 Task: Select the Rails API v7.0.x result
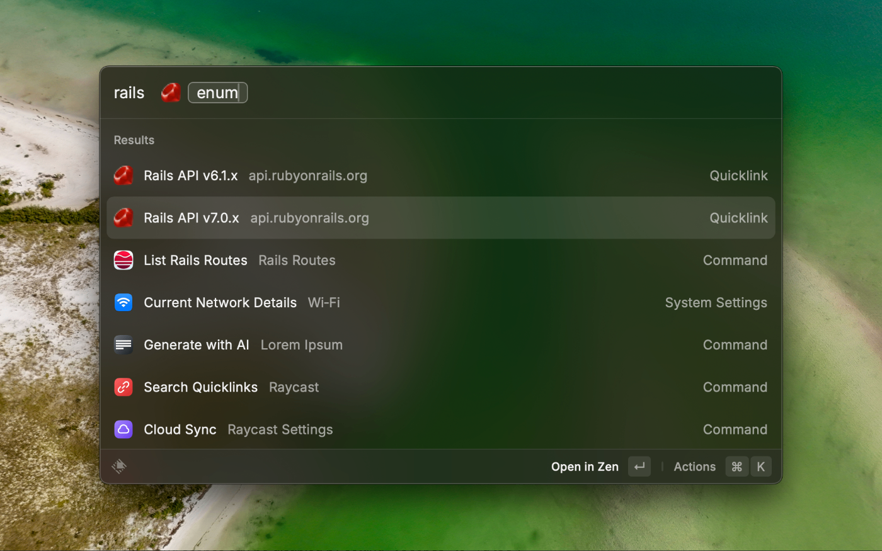click(441, 218)
